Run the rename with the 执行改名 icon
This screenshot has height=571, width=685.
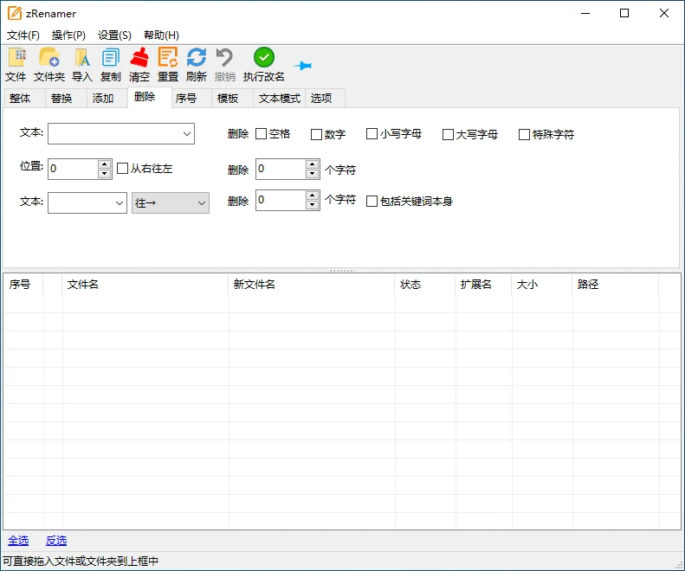pyautogui.click(x=264, y=59)
